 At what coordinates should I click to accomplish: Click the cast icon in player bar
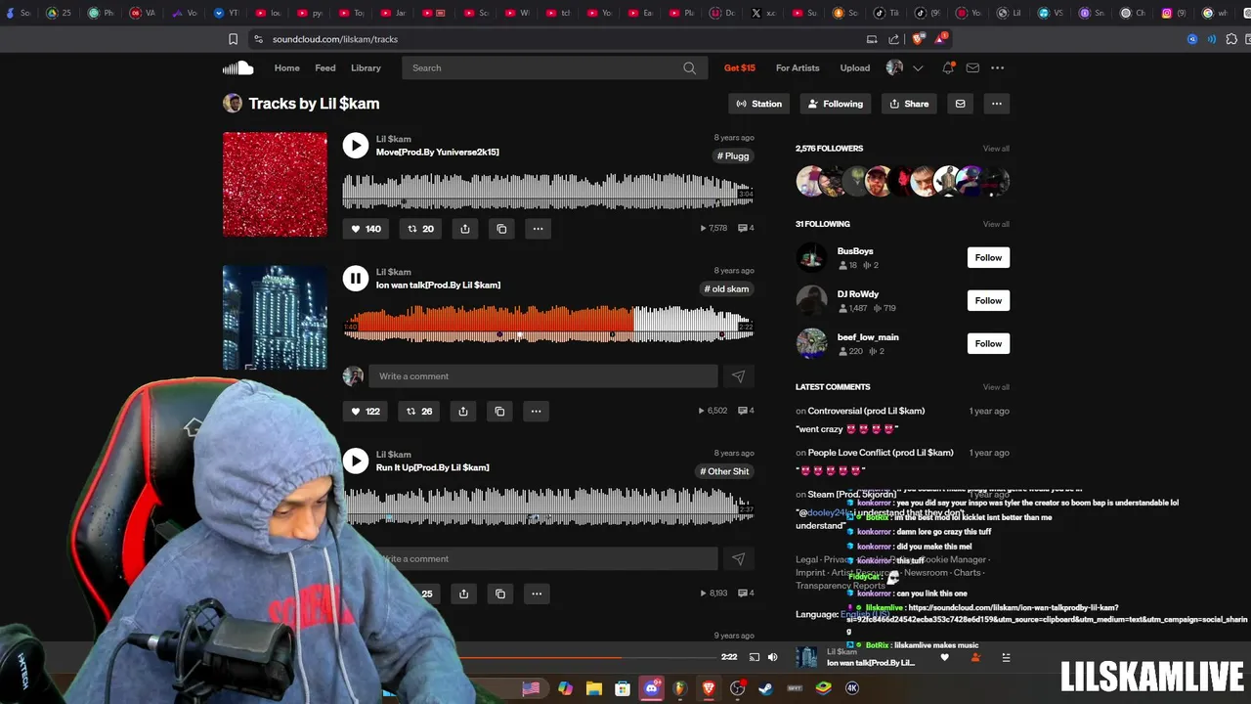tap(754, 657)
